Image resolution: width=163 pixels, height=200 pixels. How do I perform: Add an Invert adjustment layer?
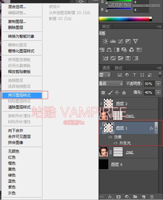pos(106,58)
